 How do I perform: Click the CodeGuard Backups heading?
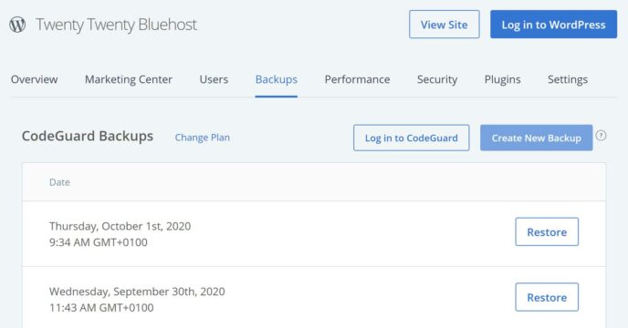pos(88,136)
